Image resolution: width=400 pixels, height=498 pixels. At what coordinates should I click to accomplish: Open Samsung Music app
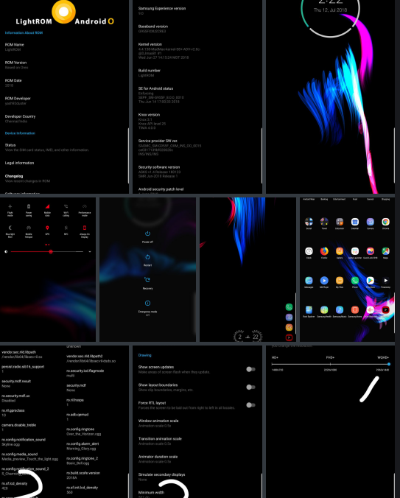[x=340, y=309]
